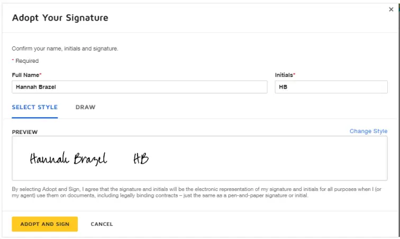Click the handwritten Hannah Brazel signature preview
The width and height of the screenshot is (400, 239).
(x=68, y=158)
